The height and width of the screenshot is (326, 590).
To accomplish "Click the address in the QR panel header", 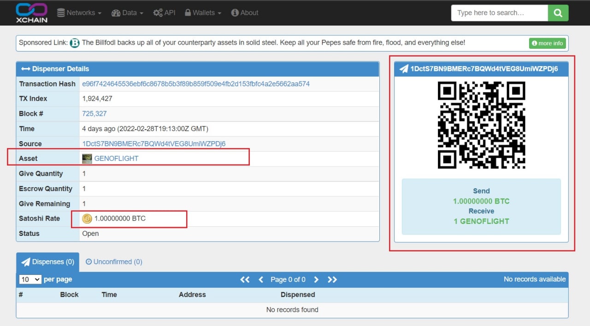I will click(484, 69).
